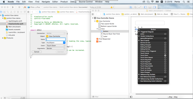Collapse the View item in outline
This screenshot has height=99, width=193.
pos(97,29)
